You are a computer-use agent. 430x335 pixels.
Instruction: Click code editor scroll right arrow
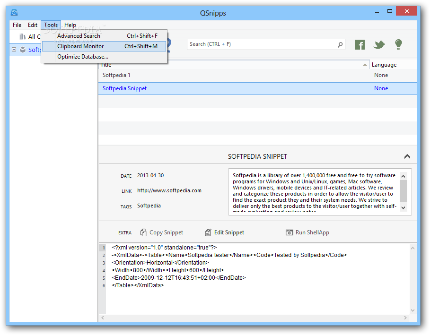click(405, 318)
